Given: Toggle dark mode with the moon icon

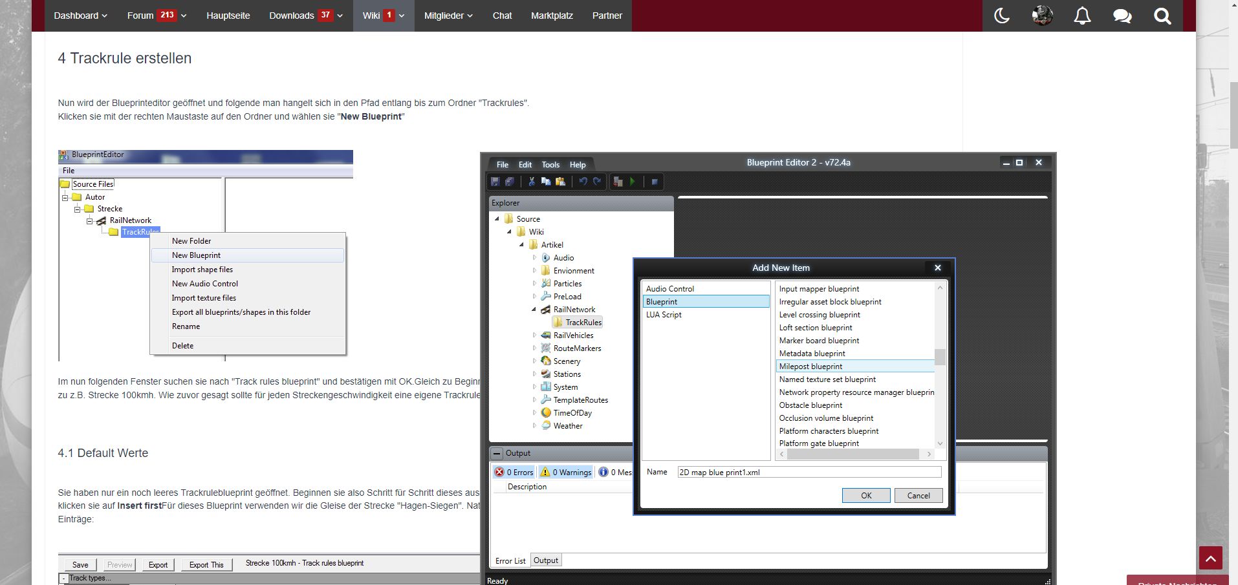Looking at the screenshot, I should click(x=1001, y=16).
